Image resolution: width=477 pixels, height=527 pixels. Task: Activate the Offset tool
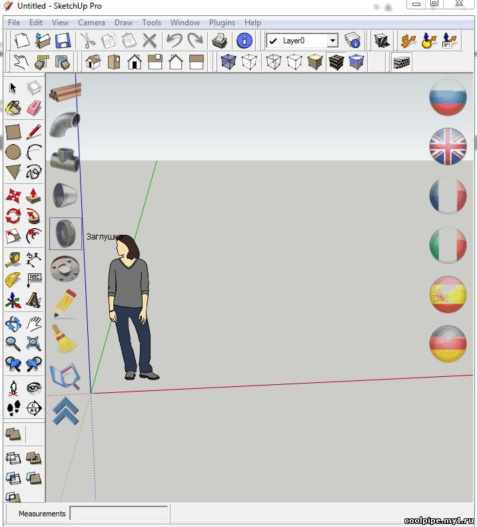tap(34, 236)
